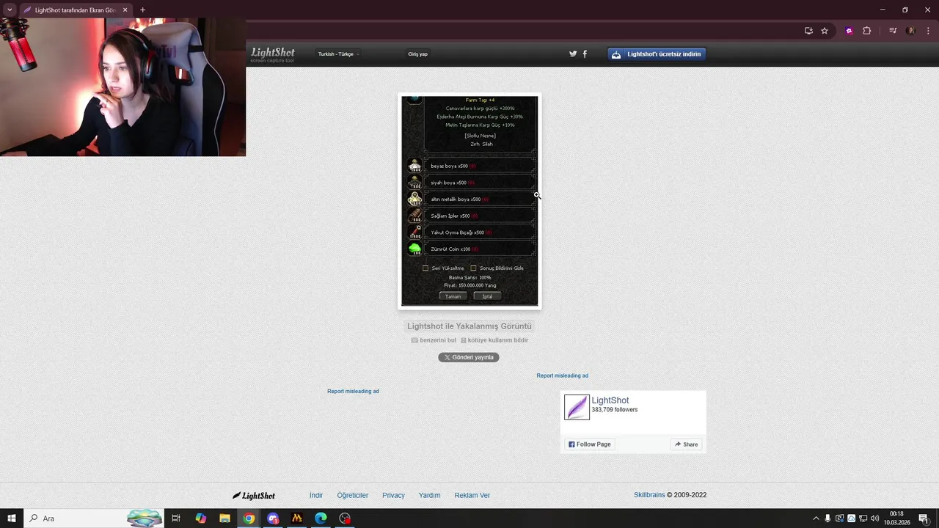Click the LightShot logo in site header
Image resolution: width=939 pixels, height=528 pixels.
pyautogui.click(x=273, y=54)
